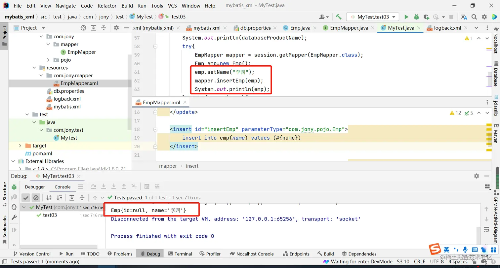Screen dimensions: 500x268
Task: Collapse all test results in the tree
Action: click(x=82, y=198)
